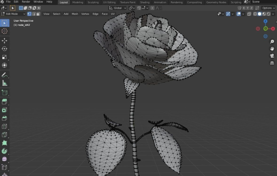The image size is (277, 176).
Task: Open the gizmo settings dropdown arrow
Action: [233, 14]
